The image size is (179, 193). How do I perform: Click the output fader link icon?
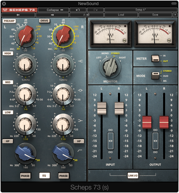(155, 130)
